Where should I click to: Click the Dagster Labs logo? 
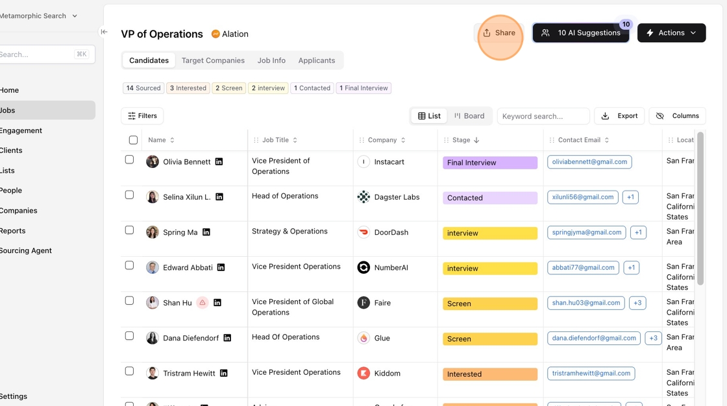pos(363,197)
